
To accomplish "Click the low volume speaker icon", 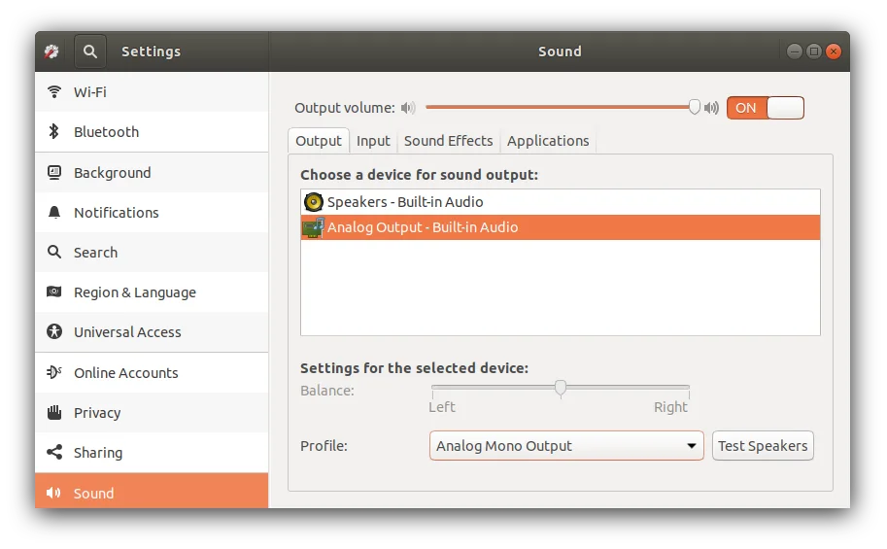I will click(x=408, y=108).
